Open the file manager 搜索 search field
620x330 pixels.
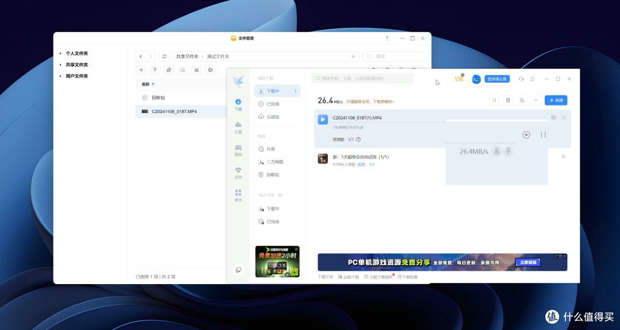coord(393,56)
